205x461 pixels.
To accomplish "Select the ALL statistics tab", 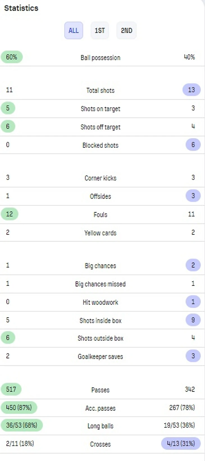I will (x=74, y=30).
